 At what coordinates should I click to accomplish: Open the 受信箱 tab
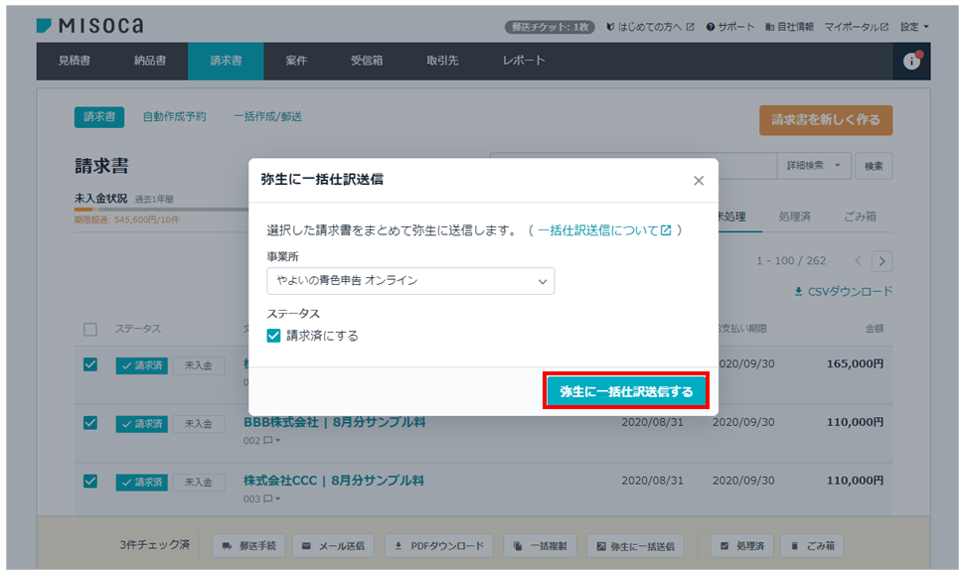point(367,61)
